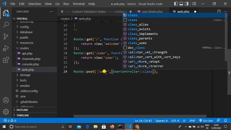This screenshot has width=231, height=130.
Task: Open the Source Control view
Action: pyautogui.click(x=6, y=36)
